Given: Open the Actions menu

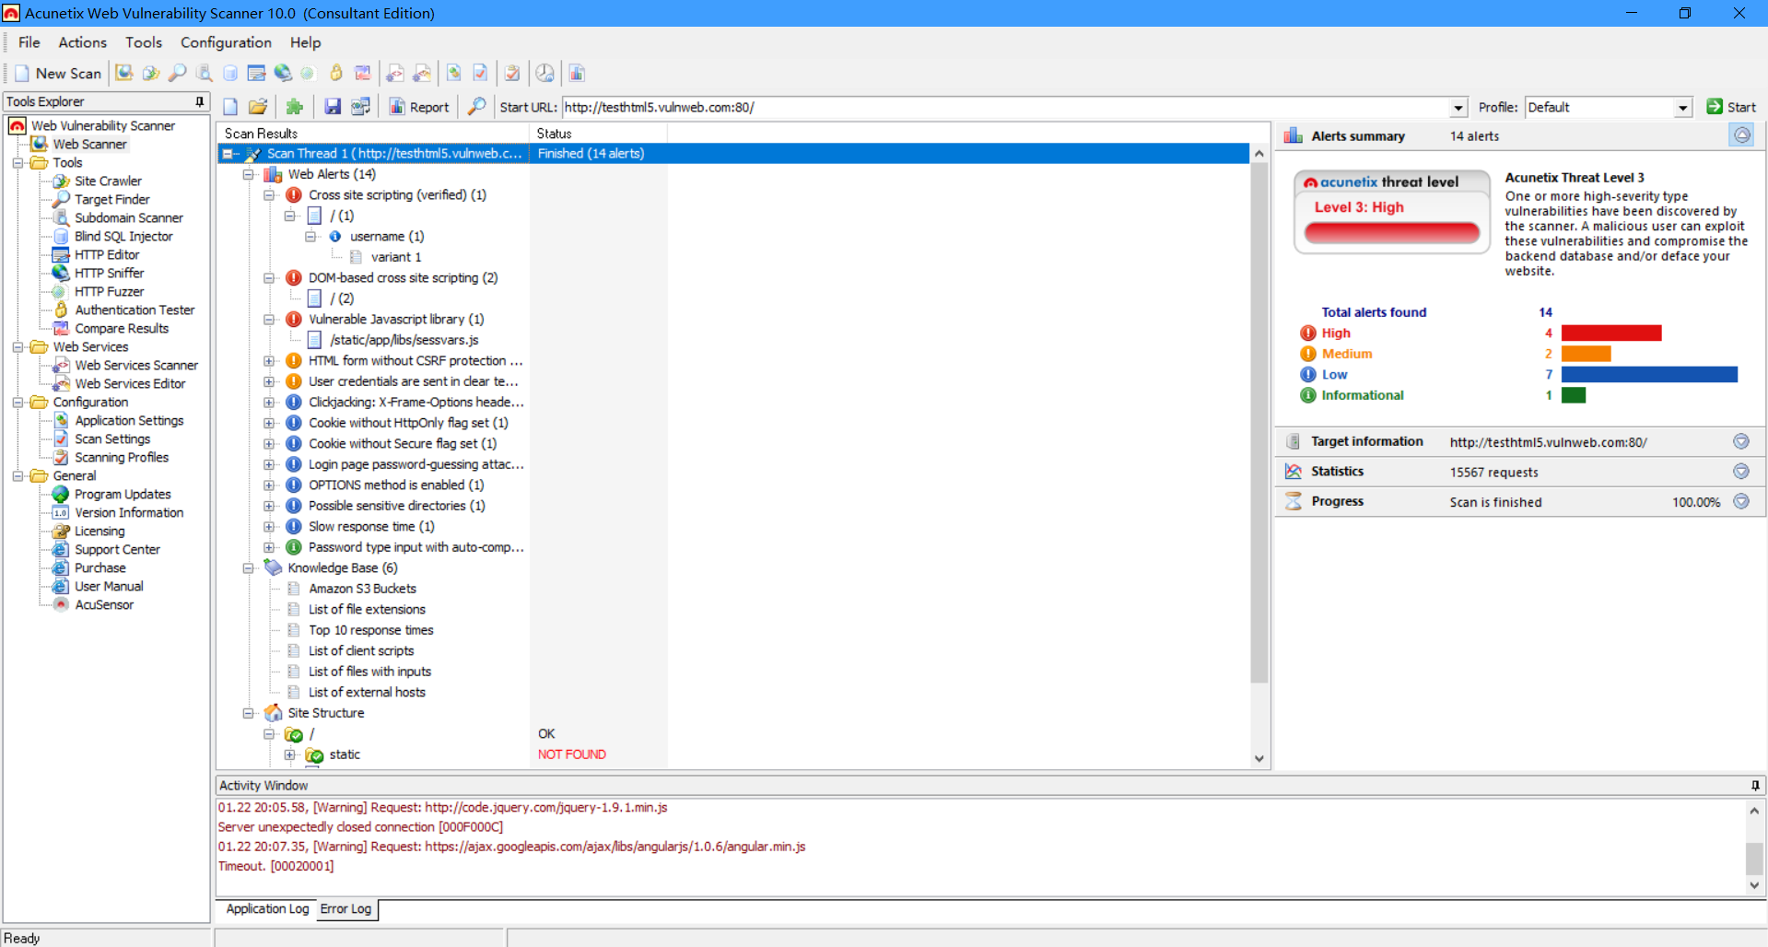Looking at the screenshot, I should click(x=83, y=42).
